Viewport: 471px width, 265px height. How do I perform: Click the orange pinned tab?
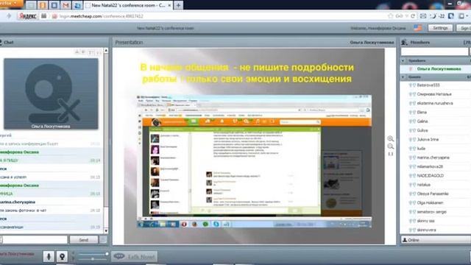[x=43, y=5]
